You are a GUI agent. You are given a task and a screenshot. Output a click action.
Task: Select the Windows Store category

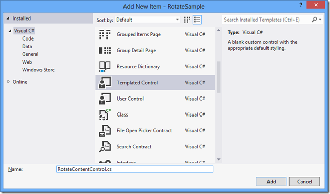(x=38, y=70)
